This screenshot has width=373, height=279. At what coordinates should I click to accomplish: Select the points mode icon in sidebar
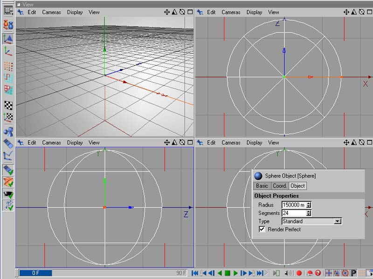point(8,65)
